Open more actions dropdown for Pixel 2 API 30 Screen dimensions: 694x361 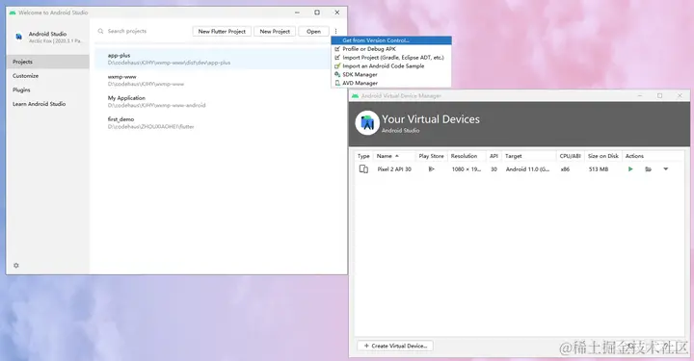pos(666,169)
